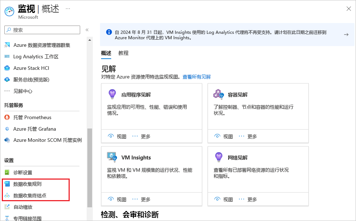Open 更多 options on 容器见解 card
Viewport: 356px width, 221px height.
point(248,136)
